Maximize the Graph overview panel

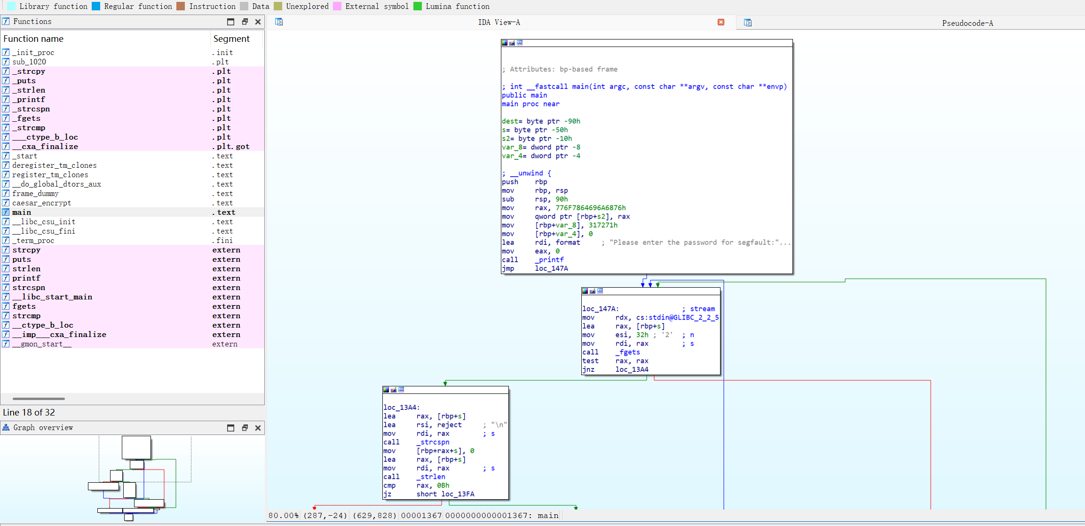pos(230,428)
